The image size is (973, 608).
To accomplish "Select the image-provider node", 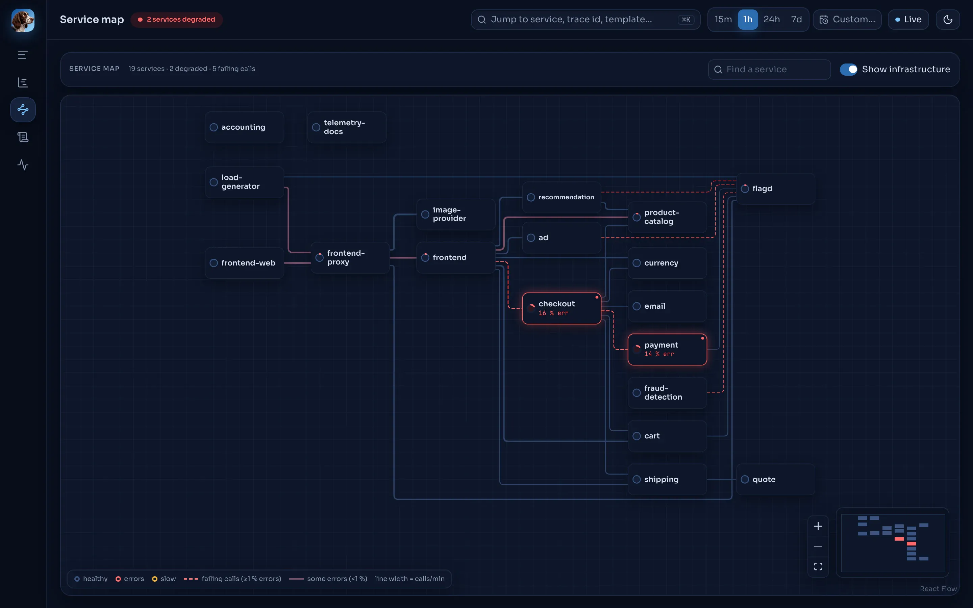I will tap(455, 214).
